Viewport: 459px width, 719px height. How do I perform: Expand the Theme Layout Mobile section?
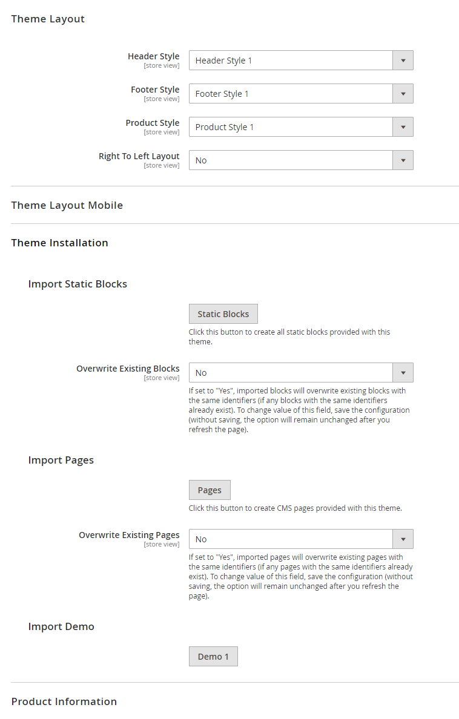[x=67, y=205]
